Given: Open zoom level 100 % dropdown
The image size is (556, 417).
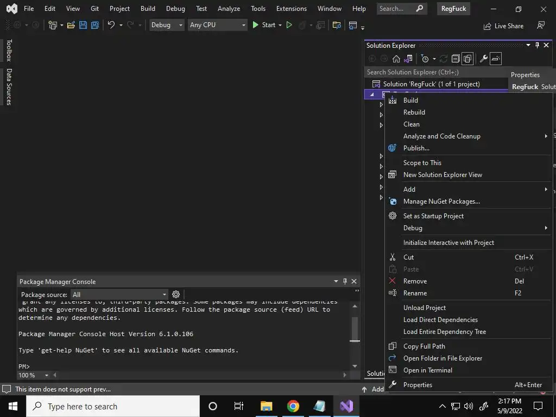Looking at the screenshot, I should pyautogui.click(x=47, y=375).
